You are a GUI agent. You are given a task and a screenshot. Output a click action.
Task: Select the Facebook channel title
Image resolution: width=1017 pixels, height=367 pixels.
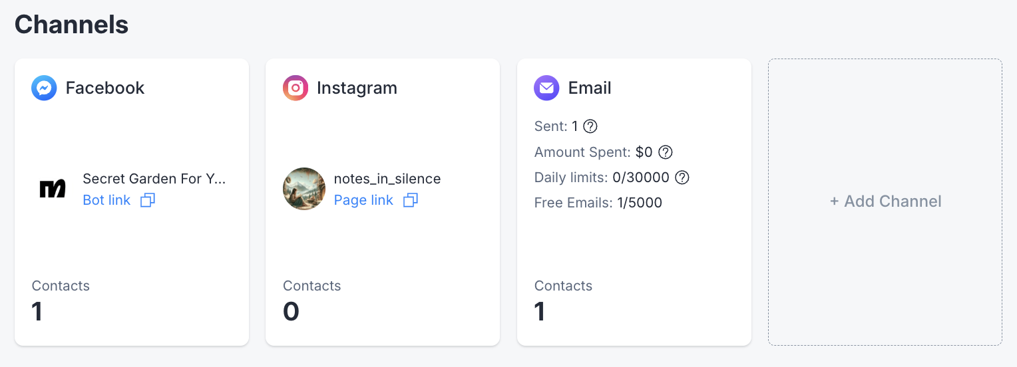click(x=105, y=88)
